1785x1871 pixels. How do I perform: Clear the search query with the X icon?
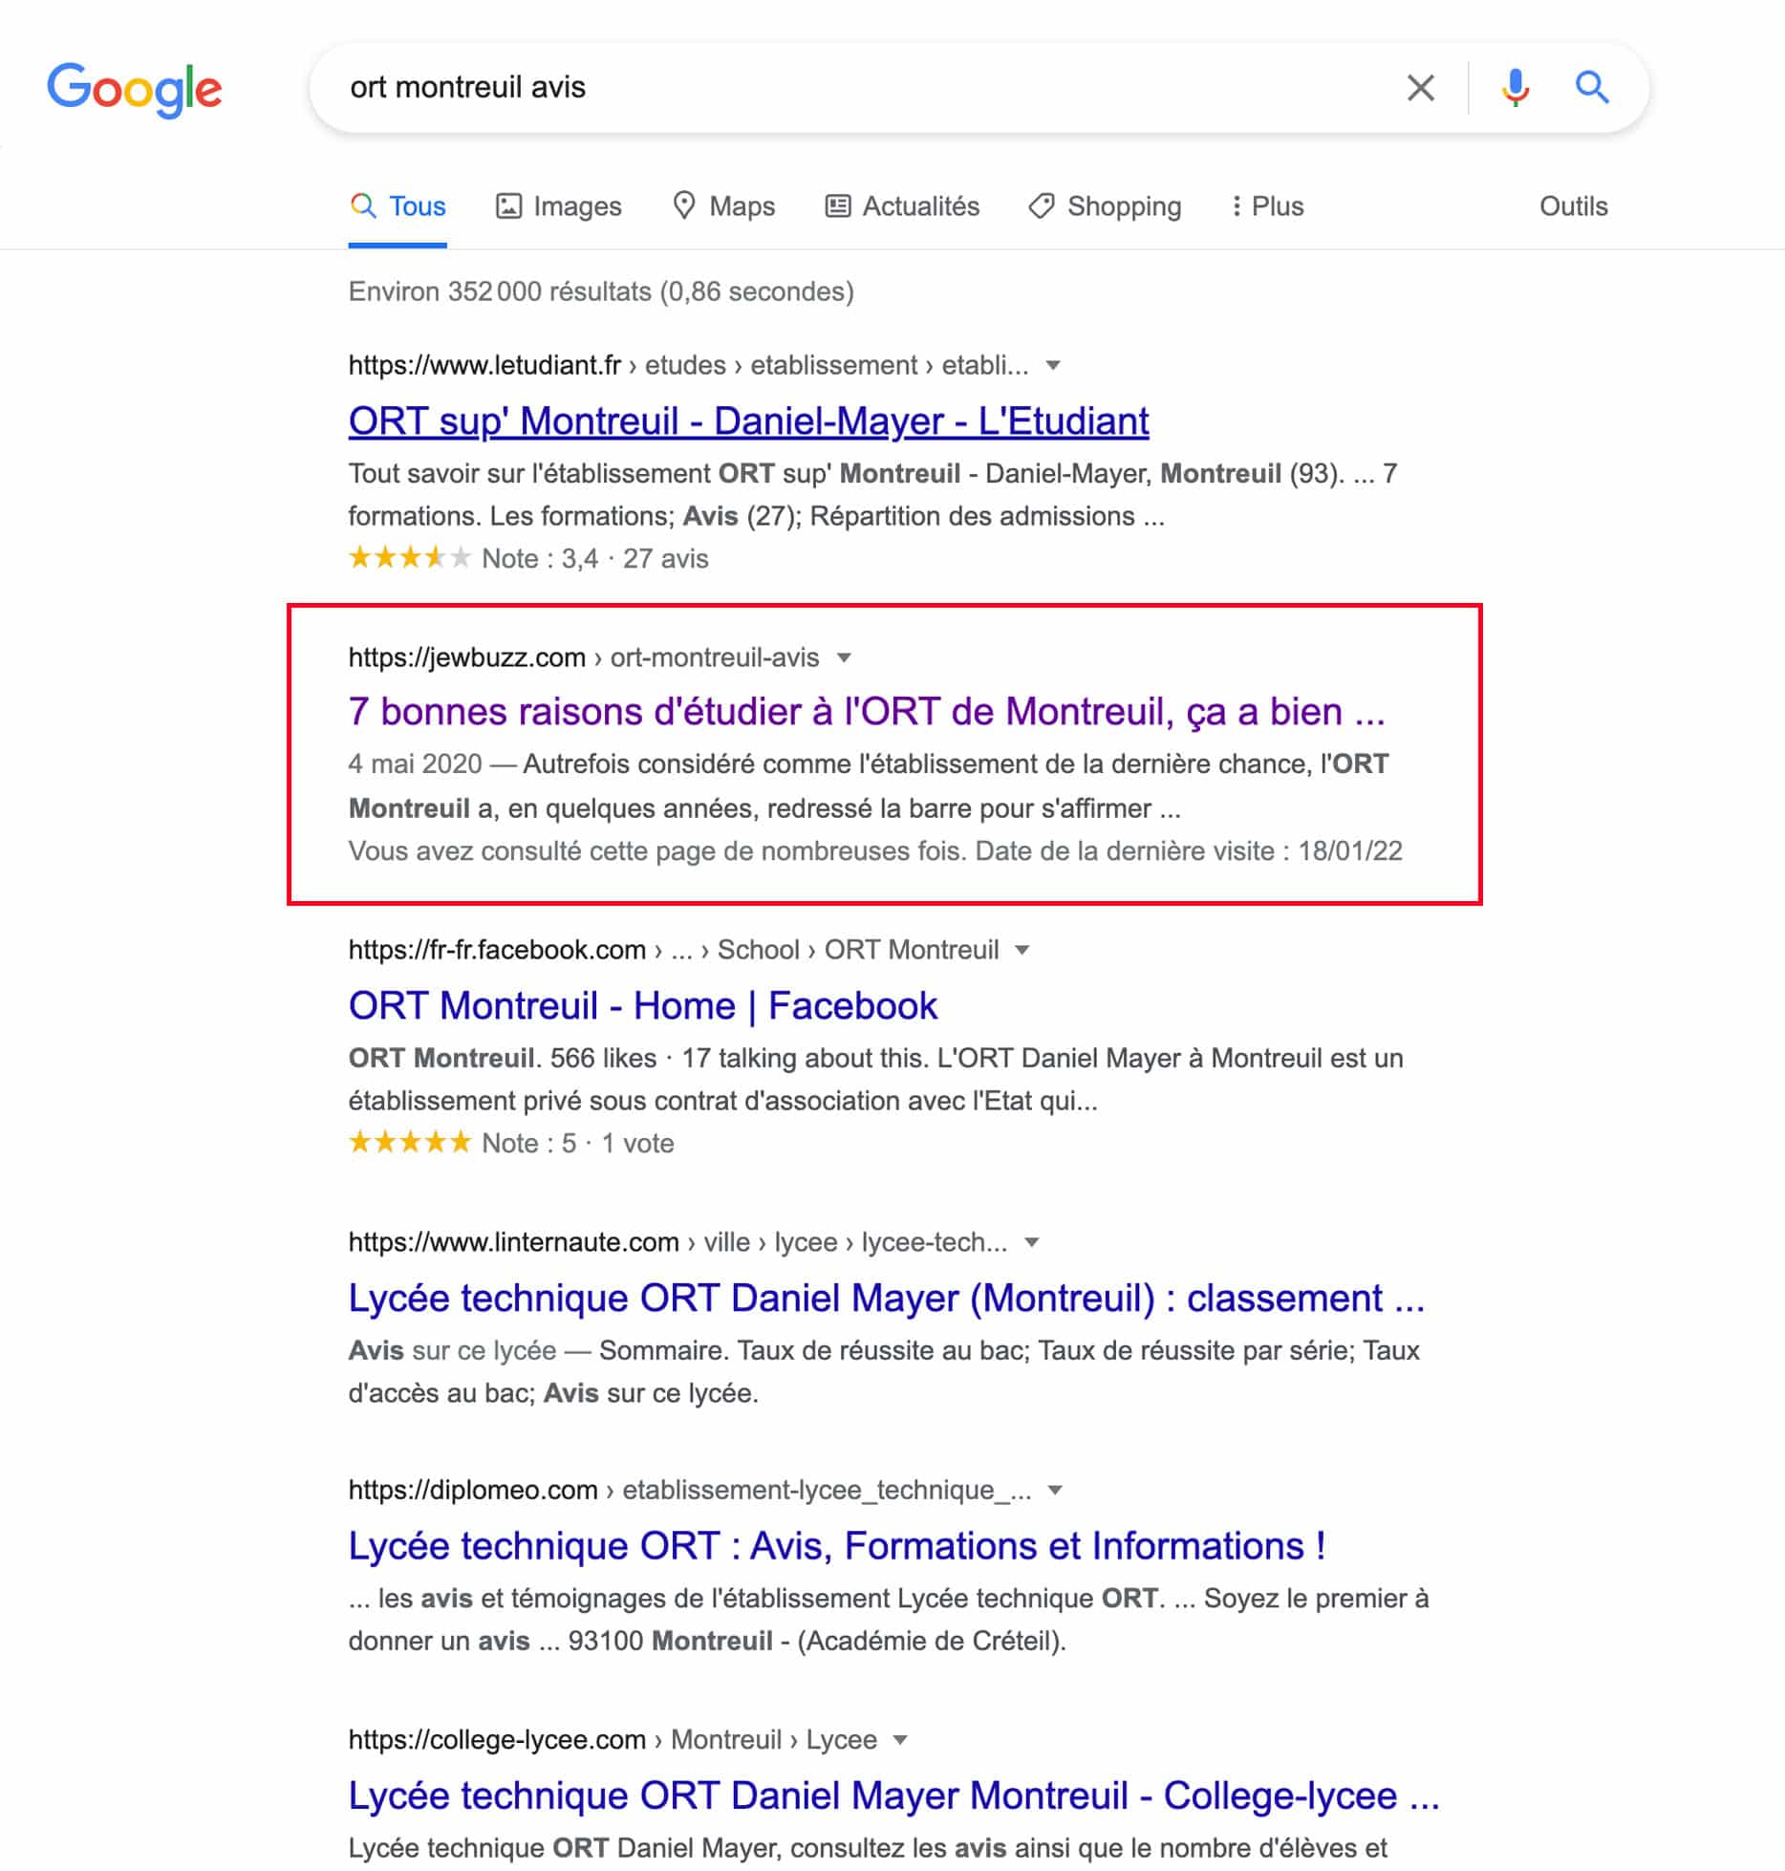coord(1420,88)
